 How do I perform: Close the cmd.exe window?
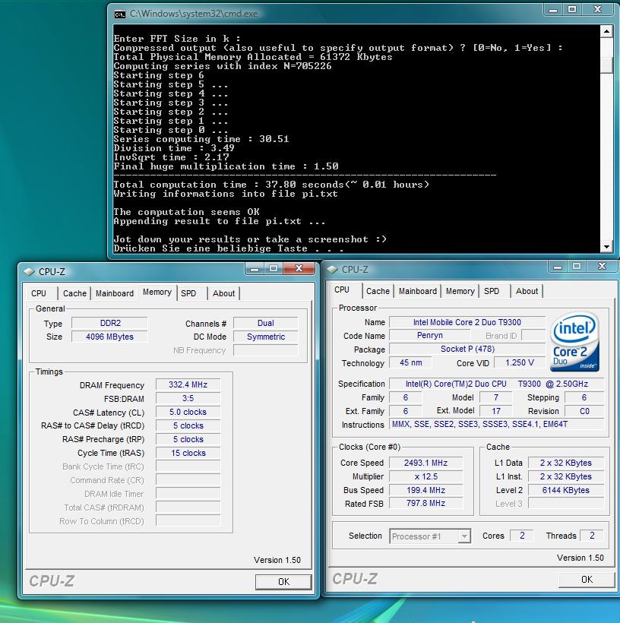597,10
